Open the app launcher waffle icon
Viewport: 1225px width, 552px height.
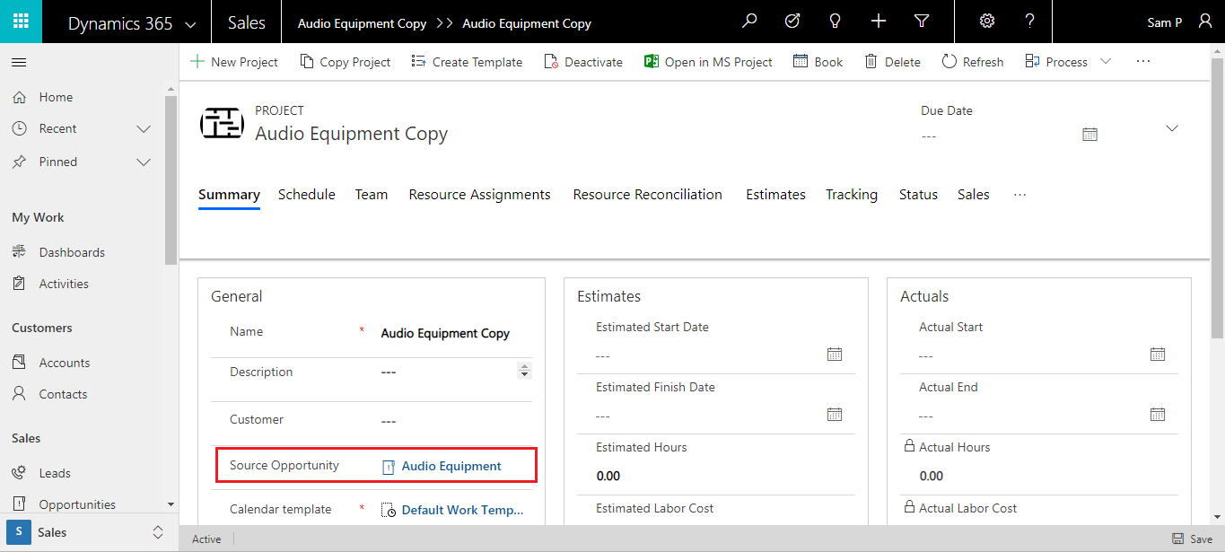tap(21, 22)
